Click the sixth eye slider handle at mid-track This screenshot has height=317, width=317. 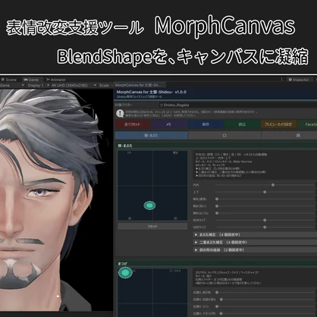(265, 220)
